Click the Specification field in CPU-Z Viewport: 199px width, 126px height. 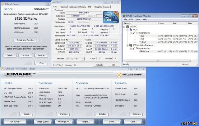92,26
